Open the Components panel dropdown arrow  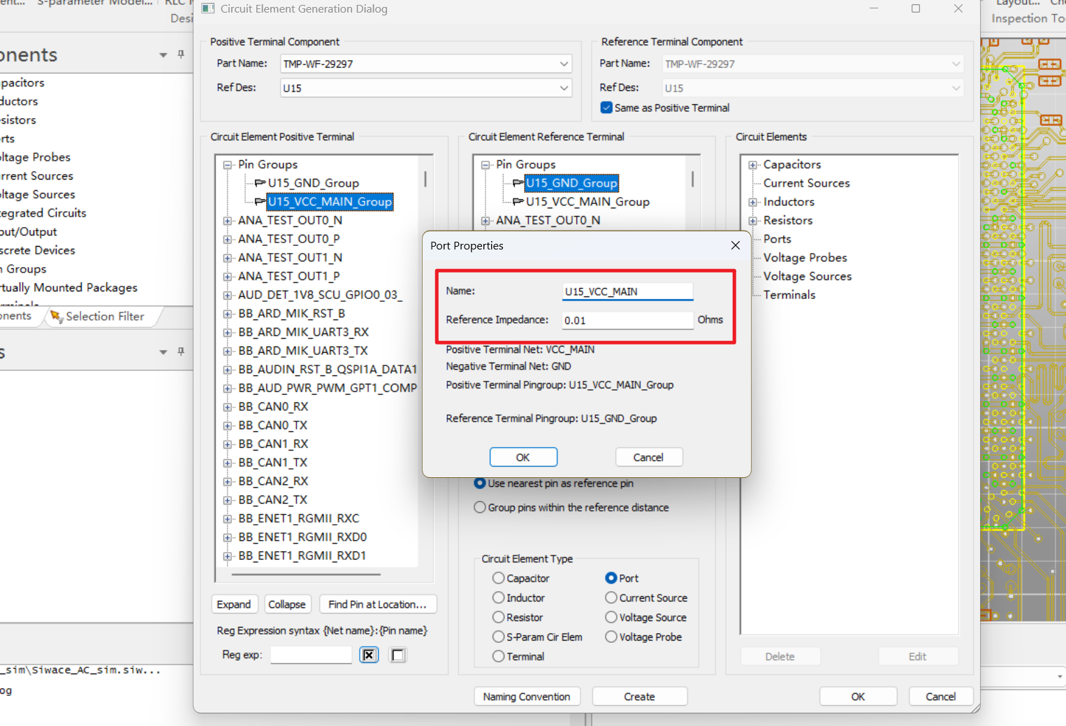(x=163, y=55)
